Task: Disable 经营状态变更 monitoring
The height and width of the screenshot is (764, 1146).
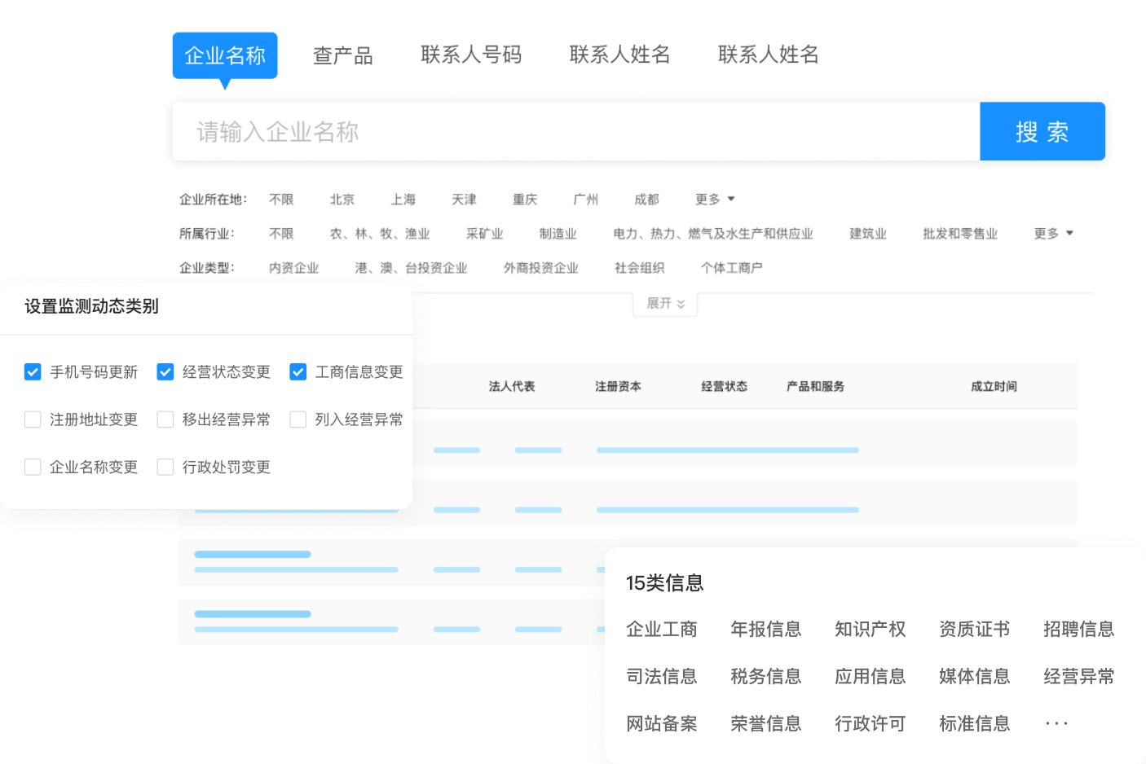Action: click(x=165, y=372)
